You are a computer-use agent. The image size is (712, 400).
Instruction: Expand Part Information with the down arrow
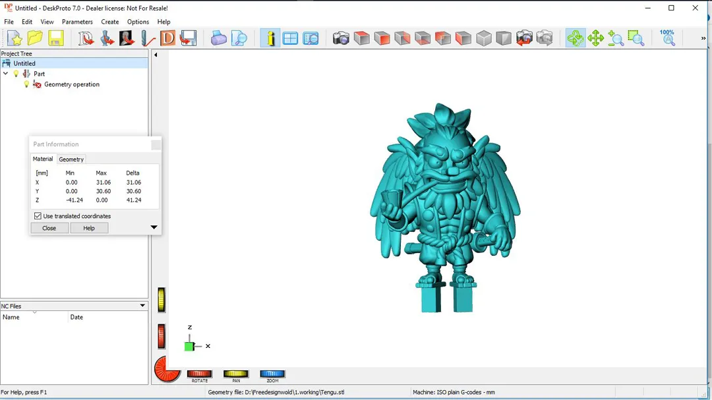tap(154, 227)
